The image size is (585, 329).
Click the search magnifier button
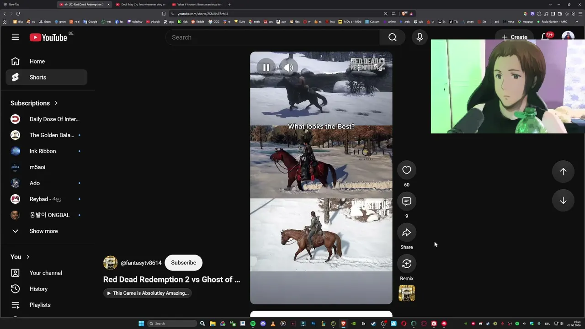(393, 37)
